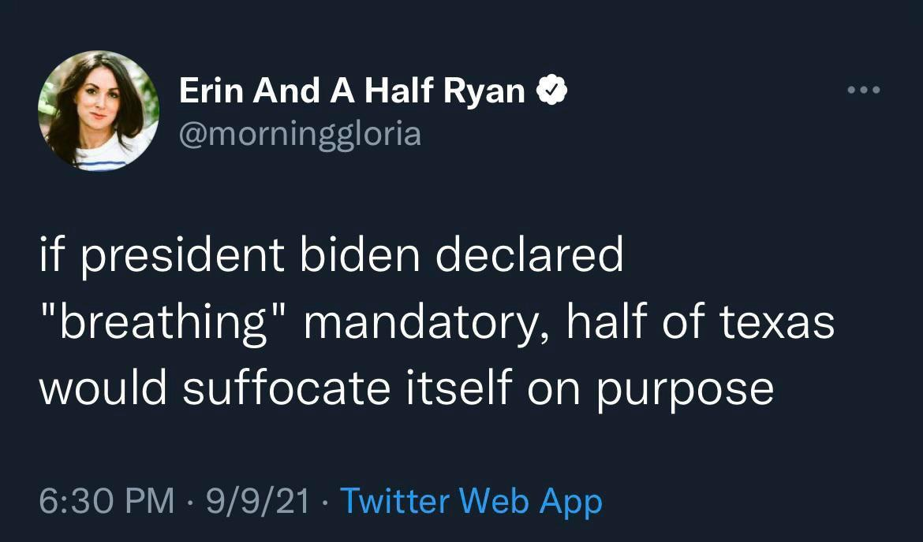Viewport: 923px width, 542px height.
Task: Click the word "Ryan" in display name
Action: pyautogui.click(x=484, y=93)
